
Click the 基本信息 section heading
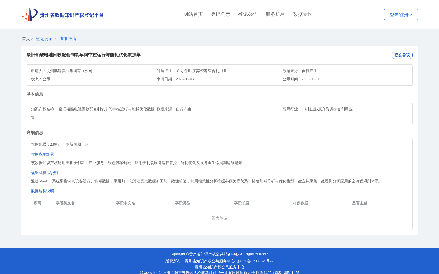35,94
